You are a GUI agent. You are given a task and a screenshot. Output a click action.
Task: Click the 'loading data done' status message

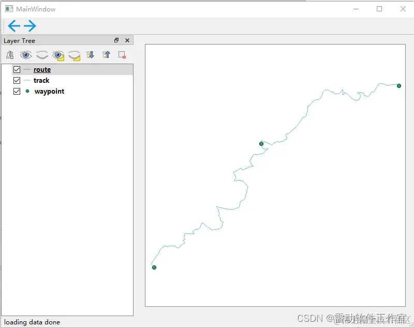(32, 322)
